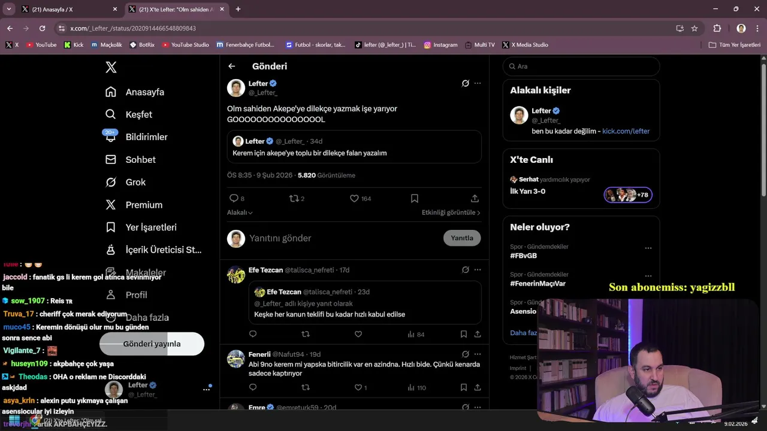Bookmark Efe Tezcan's reply
Viewport: 767px width, 431px height.
tap(464, 334)
